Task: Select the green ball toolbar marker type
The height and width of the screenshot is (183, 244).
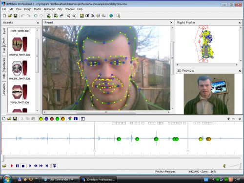Action: point(57,119)
